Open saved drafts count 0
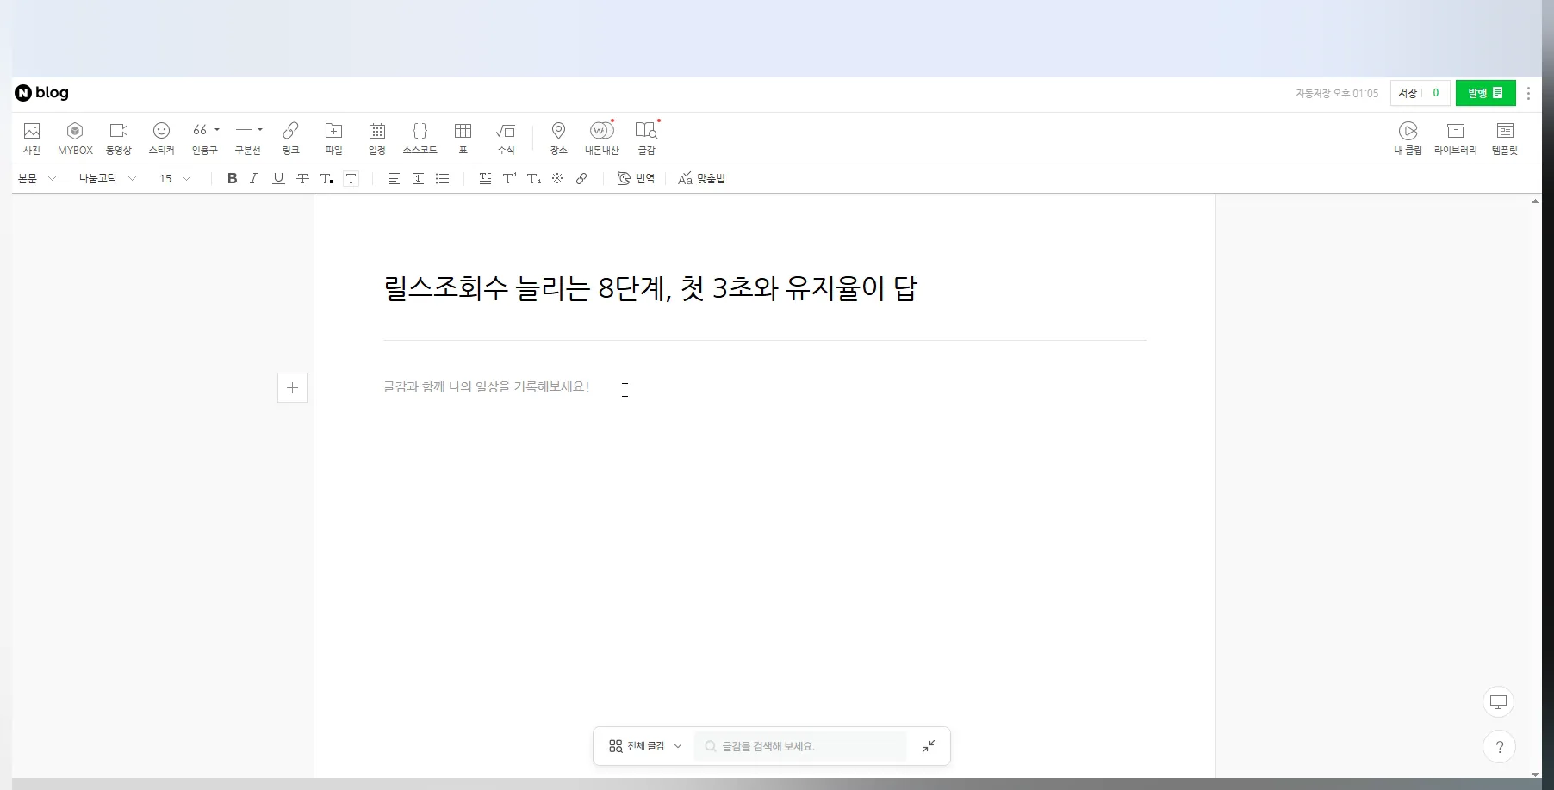Viewport: 1554px width, 790px height. coord(1436,93)
